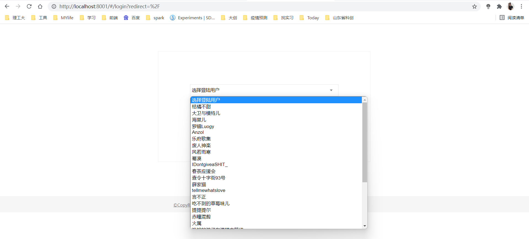Open the 工具 bookmark folder
Screen dimensions: 529x239
39,18
